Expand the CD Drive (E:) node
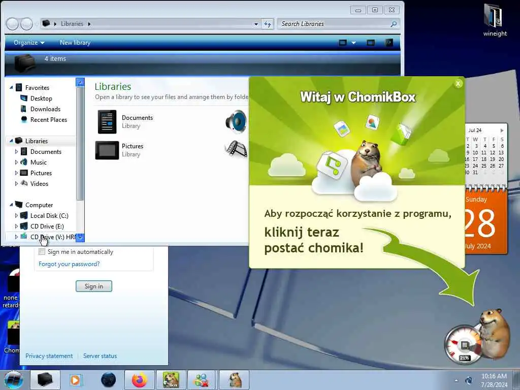The height and width of the screenshot is (390, 520). click(x=16, y=226)
